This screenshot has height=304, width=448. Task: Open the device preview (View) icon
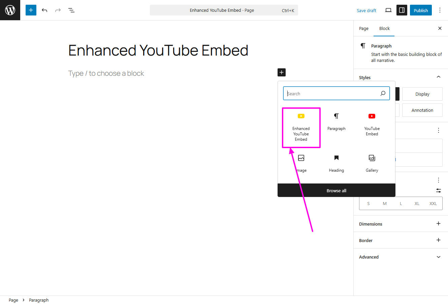388,10
